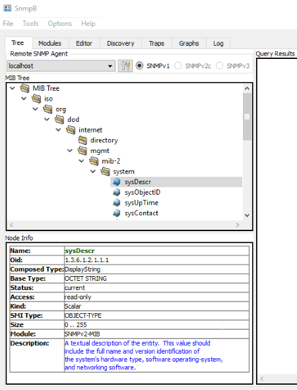
Task: Click the MIB tree scroll up arrow
Action: 247,88
